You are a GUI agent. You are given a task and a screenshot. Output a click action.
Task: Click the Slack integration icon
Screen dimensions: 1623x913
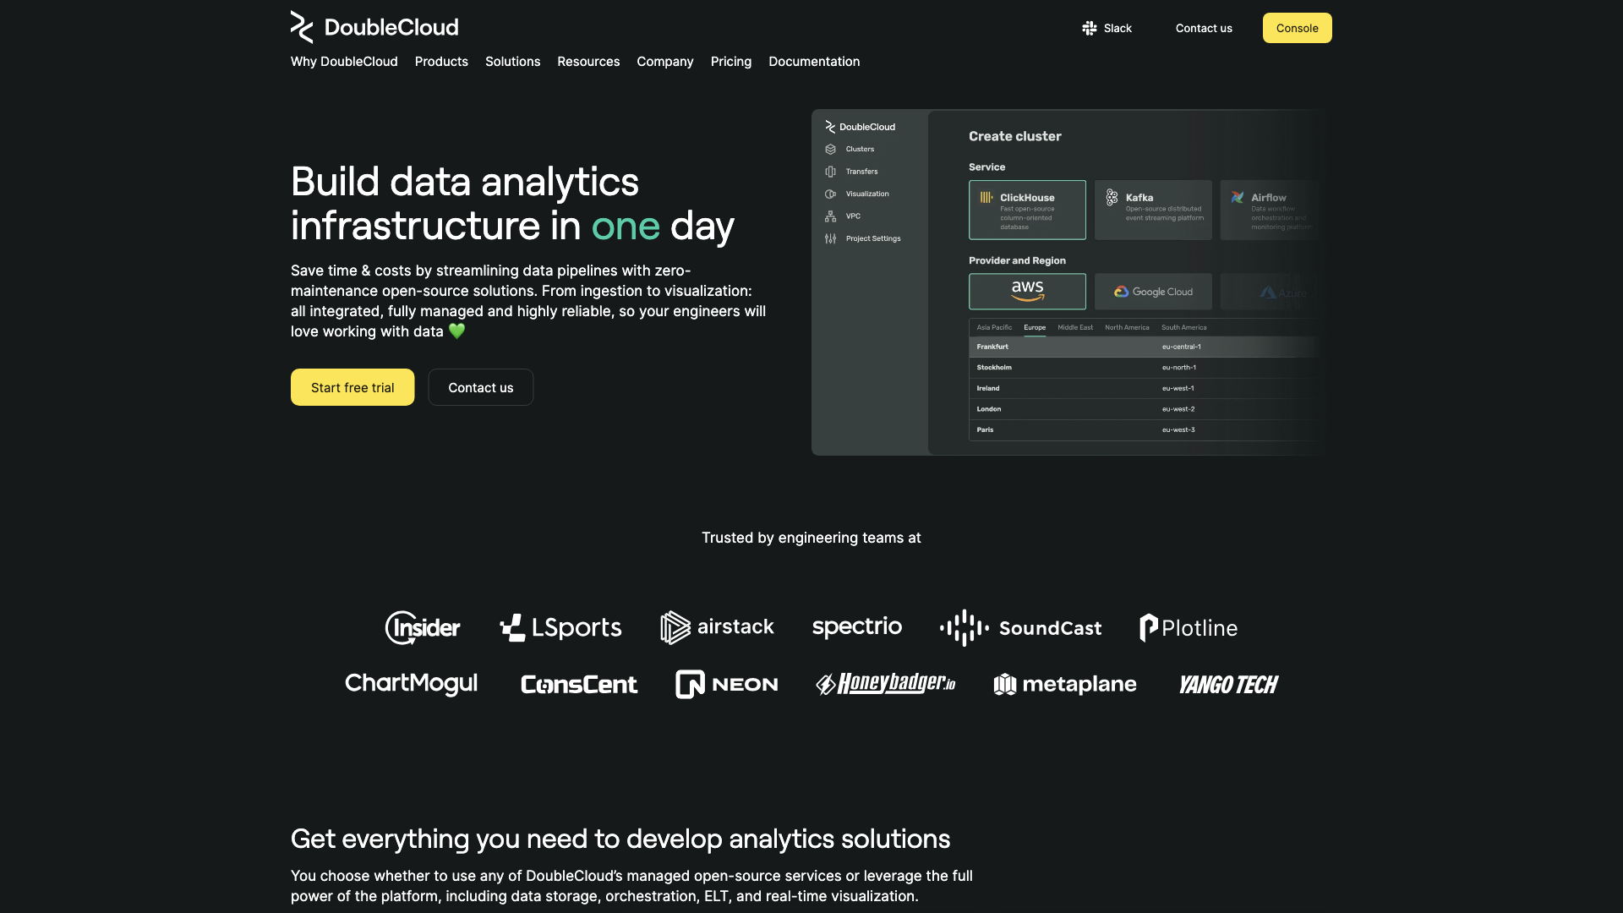[x=1089, y=27]
